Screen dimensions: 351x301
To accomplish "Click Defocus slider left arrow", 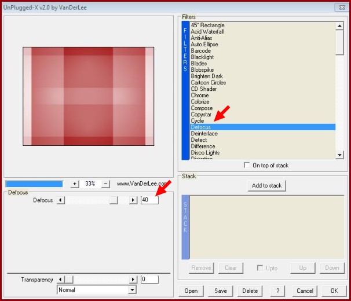I will point(60,200).
